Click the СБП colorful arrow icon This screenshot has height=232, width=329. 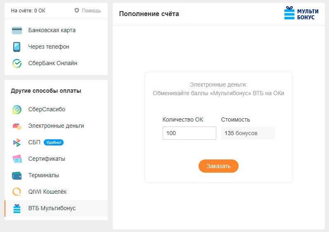pyautogui.click(x=17, y=143)
